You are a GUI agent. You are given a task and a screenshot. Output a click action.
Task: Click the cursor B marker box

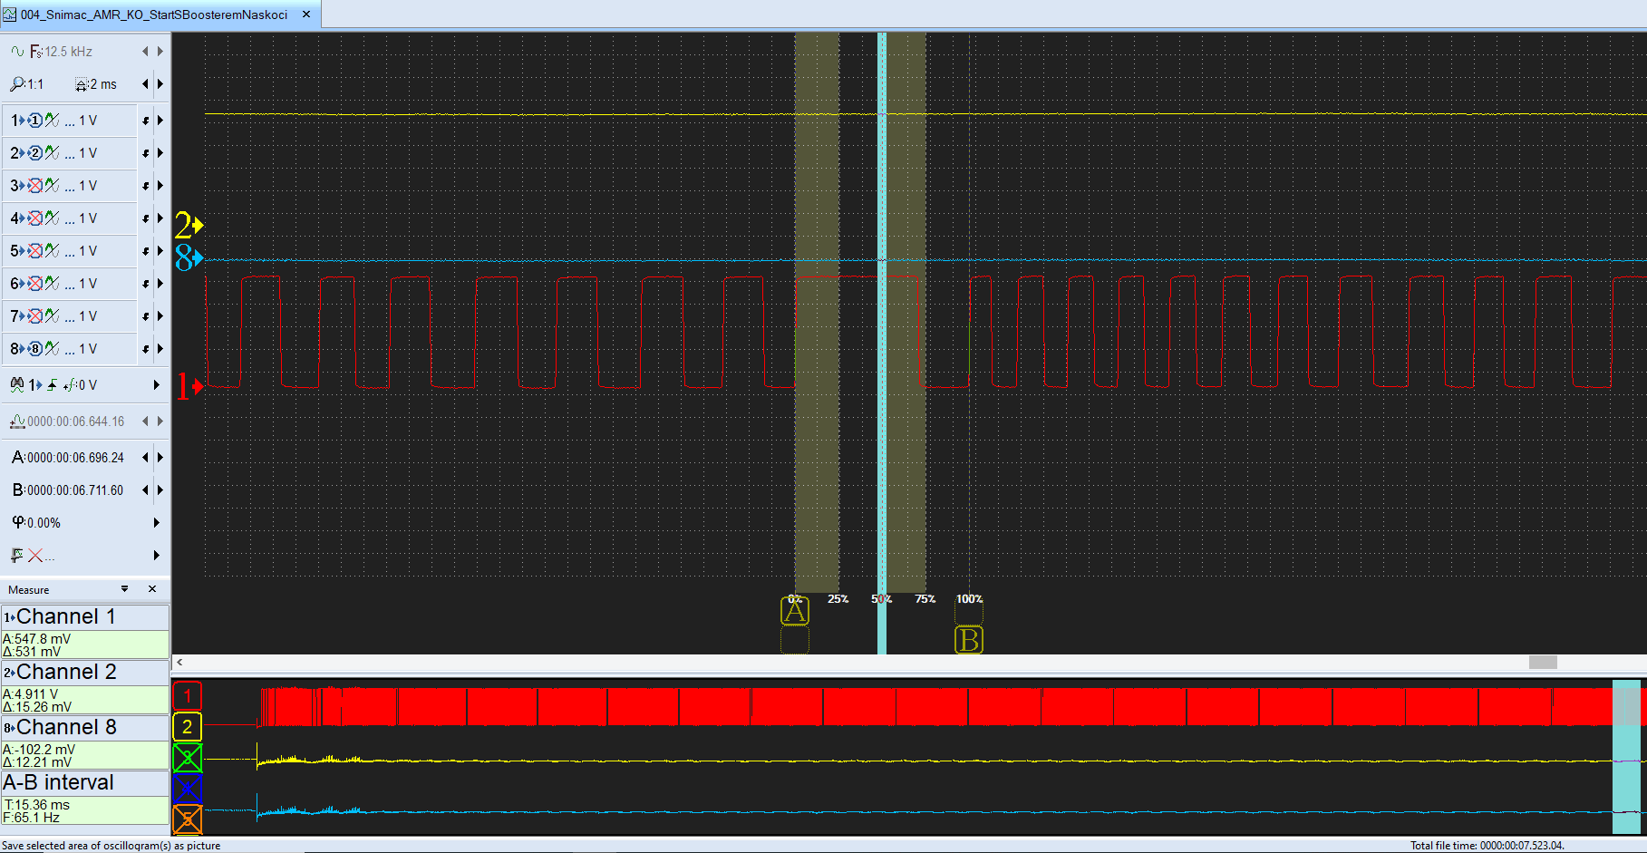pyautogui.click(x=968, y=640)
